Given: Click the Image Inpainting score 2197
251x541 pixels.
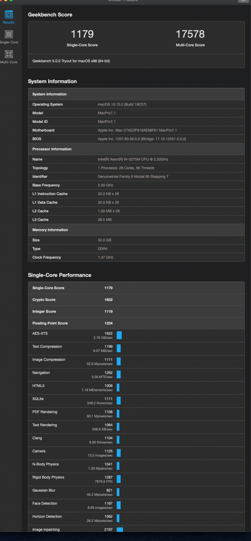Looking at the screenshot, I should point(108,530).
